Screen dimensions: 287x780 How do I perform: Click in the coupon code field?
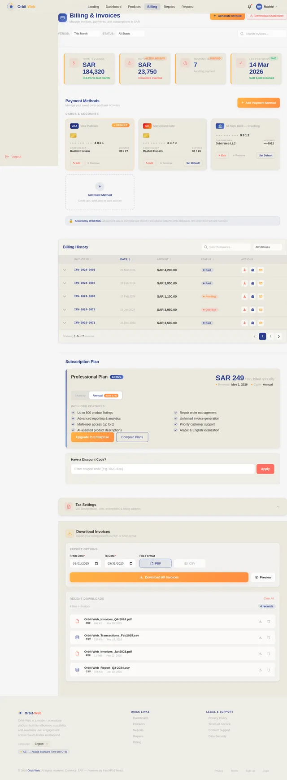(162, 469)
